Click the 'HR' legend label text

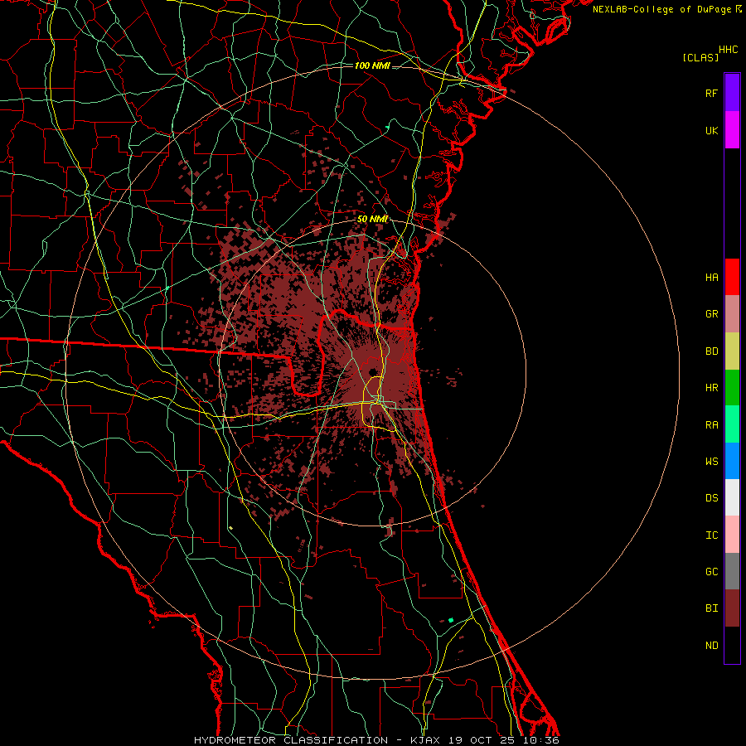click(711, 388)
